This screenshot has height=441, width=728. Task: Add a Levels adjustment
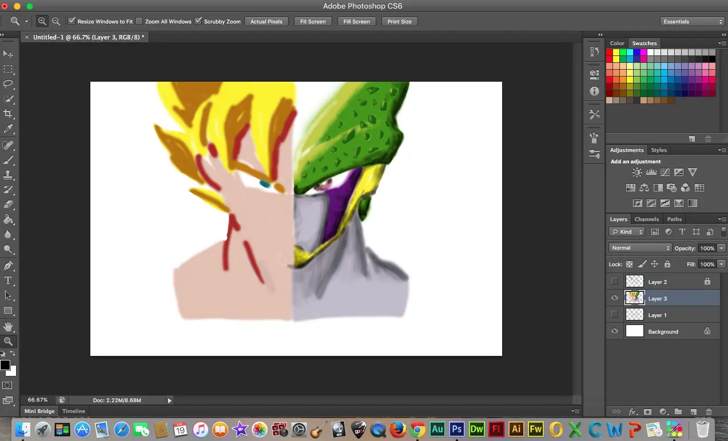point(651,172)
